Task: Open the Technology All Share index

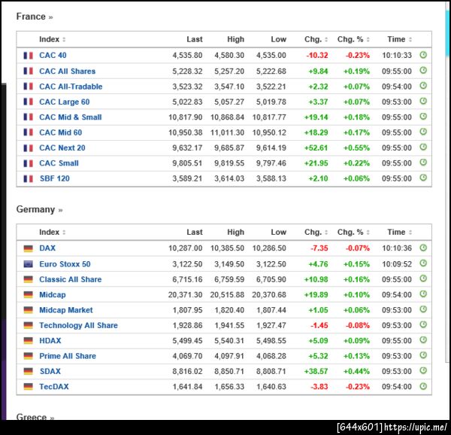Action: click(78, 325)
